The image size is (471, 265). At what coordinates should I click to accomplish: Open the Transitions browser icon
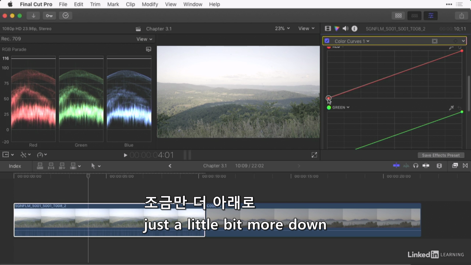pyautogui.click(x=465, y=166)
